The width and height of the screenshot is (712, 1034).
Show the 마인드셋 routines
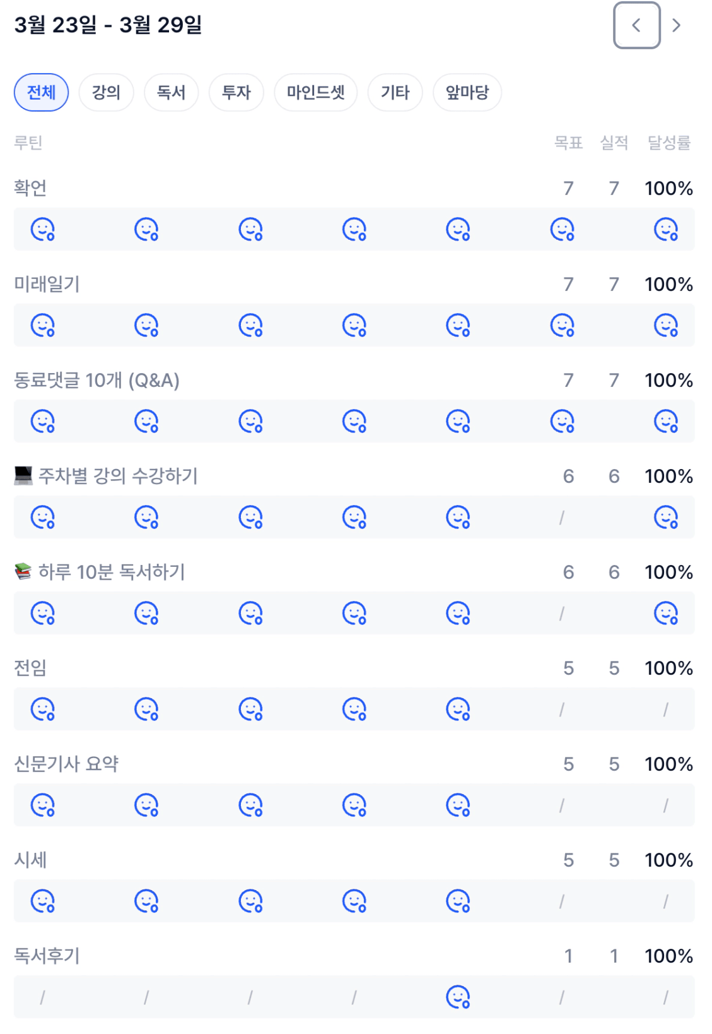point(315,93)
